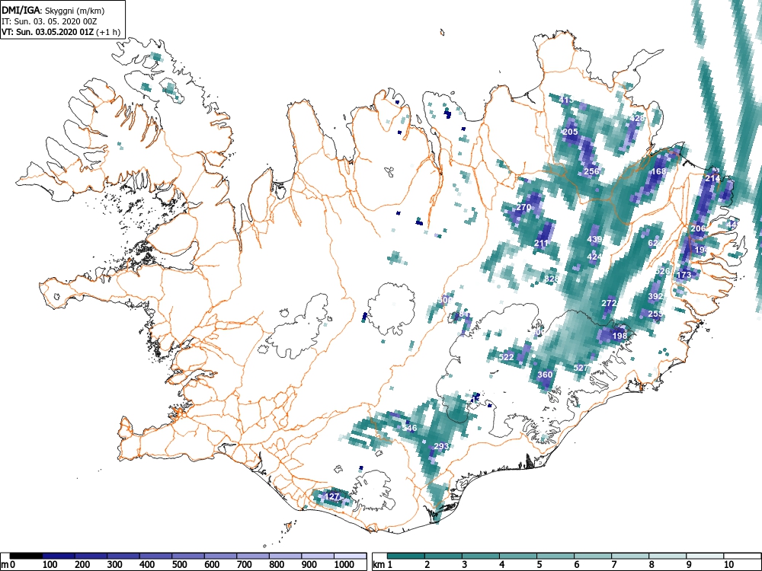Screen dimensions: 762x571
Task: Click the '1000' label on the metre legend
Action: [x=344, y=565]
